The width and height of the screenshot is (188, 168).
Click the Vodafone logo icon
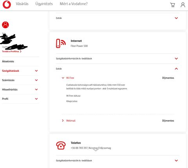coord(7,5)
